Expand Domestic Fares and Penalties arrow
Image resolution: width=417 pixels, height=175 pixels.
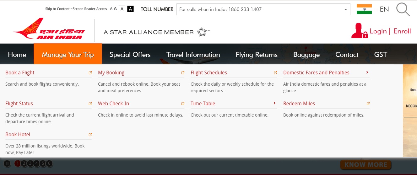[x=367, y=72]
